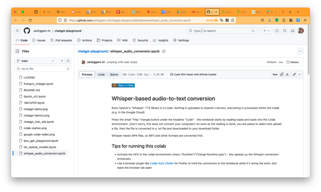
Task: Open the Wiki tab
Action: tap(123, 40)
